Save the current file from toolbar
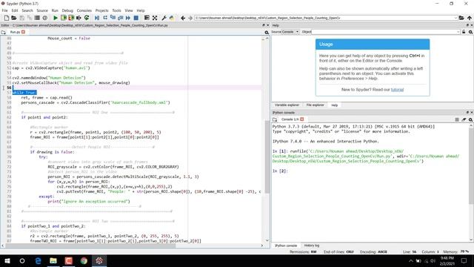This screenshot has height=267, width=474. [21, 18]
